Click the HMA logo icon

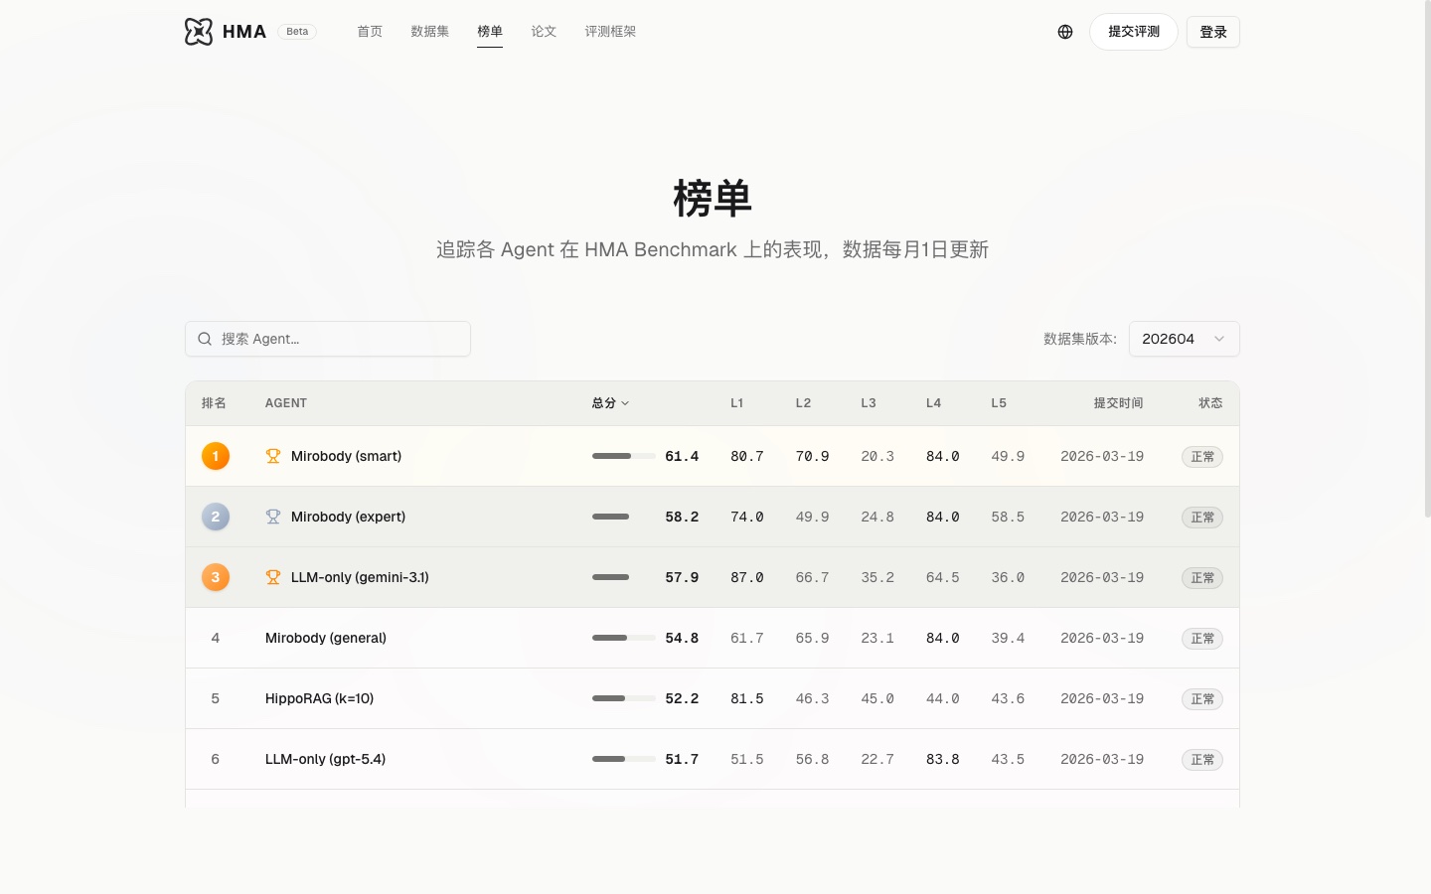click(199, 32)
